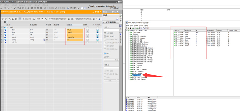Click red delete X icon in OPC Quick Client
The width and height of the screenshot is (240, 111).
coord(148,28)
